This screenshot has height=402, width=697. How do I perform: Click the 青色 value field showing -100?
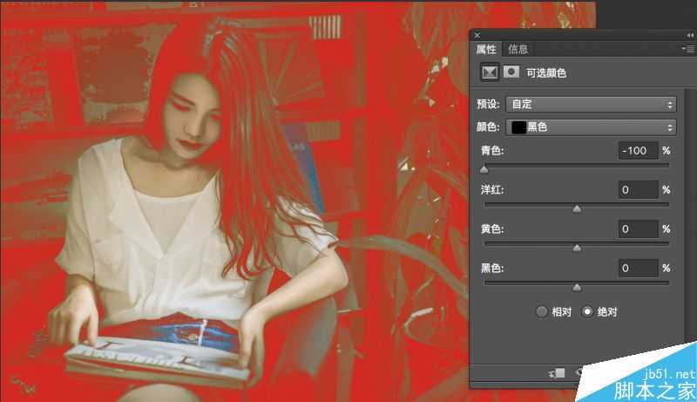[637, 151]
